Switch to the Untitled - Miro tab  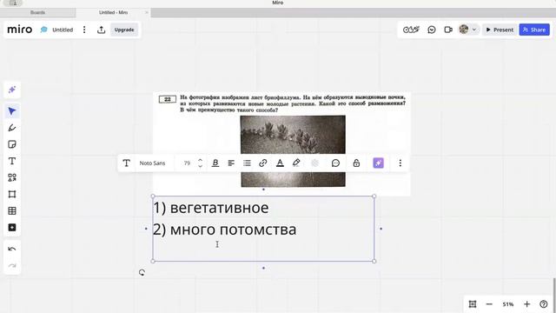pos(113,12)
